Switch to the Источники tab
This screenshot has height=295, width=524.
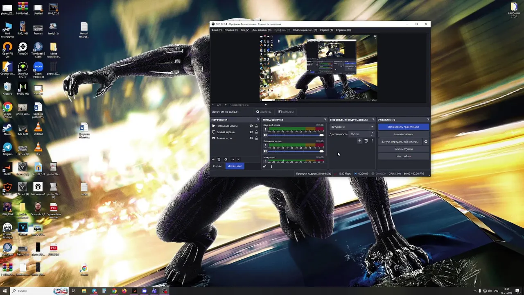click(235, 166)
